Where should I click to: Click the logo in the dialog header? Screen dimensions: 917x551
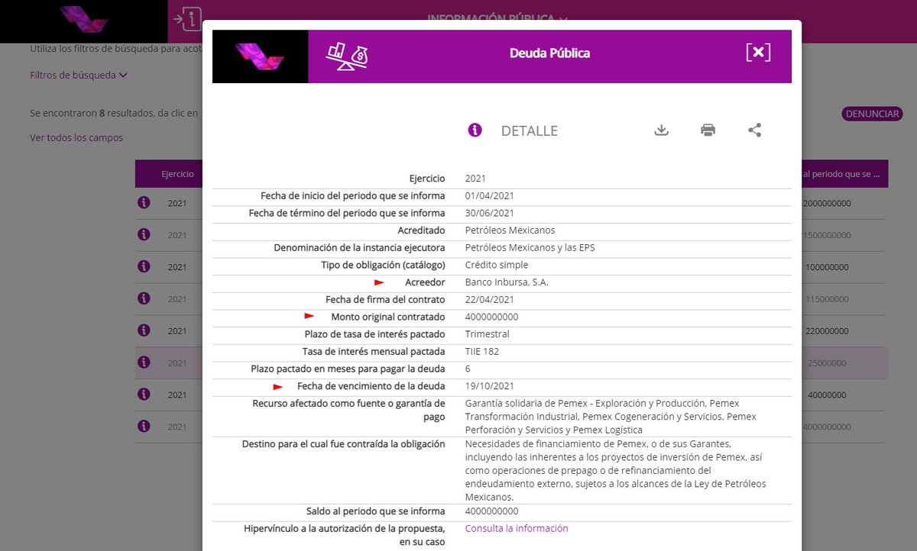260,56
